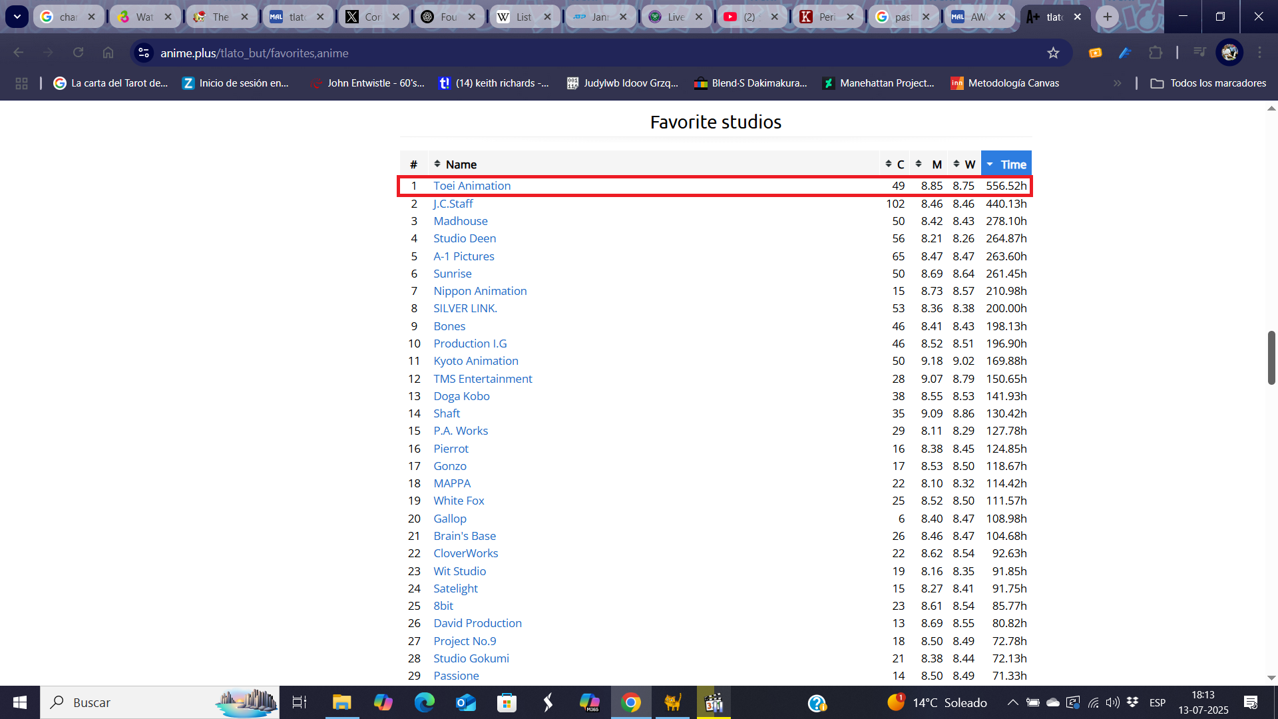Open the site information icon in the address bar

tap(144, 53)
